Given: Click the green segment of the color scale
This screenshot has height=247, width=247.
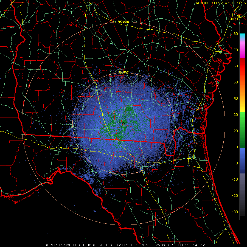Looking at the screenshot, I should 242,130.
